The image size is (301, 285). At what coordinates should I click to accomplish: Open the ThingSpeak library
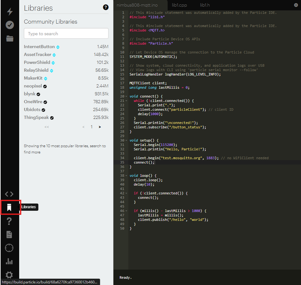[x=36, y=118]
